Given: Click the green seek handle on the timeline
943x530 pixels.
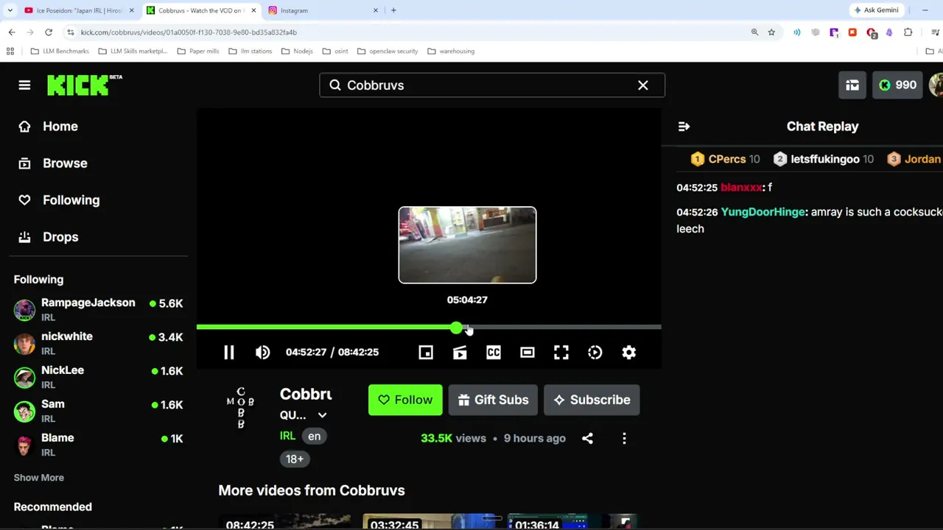Looking at the screenshot, I should click(x=457, y=328).
